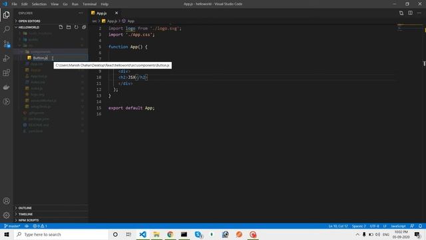Open the Go menu
This screenshot has width=426, height=240.
point(65,4)
